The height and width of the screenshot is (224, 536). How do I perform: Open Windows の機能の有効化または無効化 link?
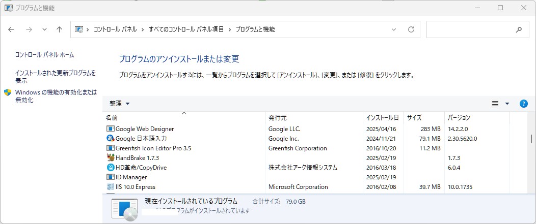pyautogui.click(x=56, y=96)
